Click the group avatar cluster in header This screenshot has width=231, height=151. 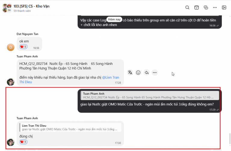[7, 8]
